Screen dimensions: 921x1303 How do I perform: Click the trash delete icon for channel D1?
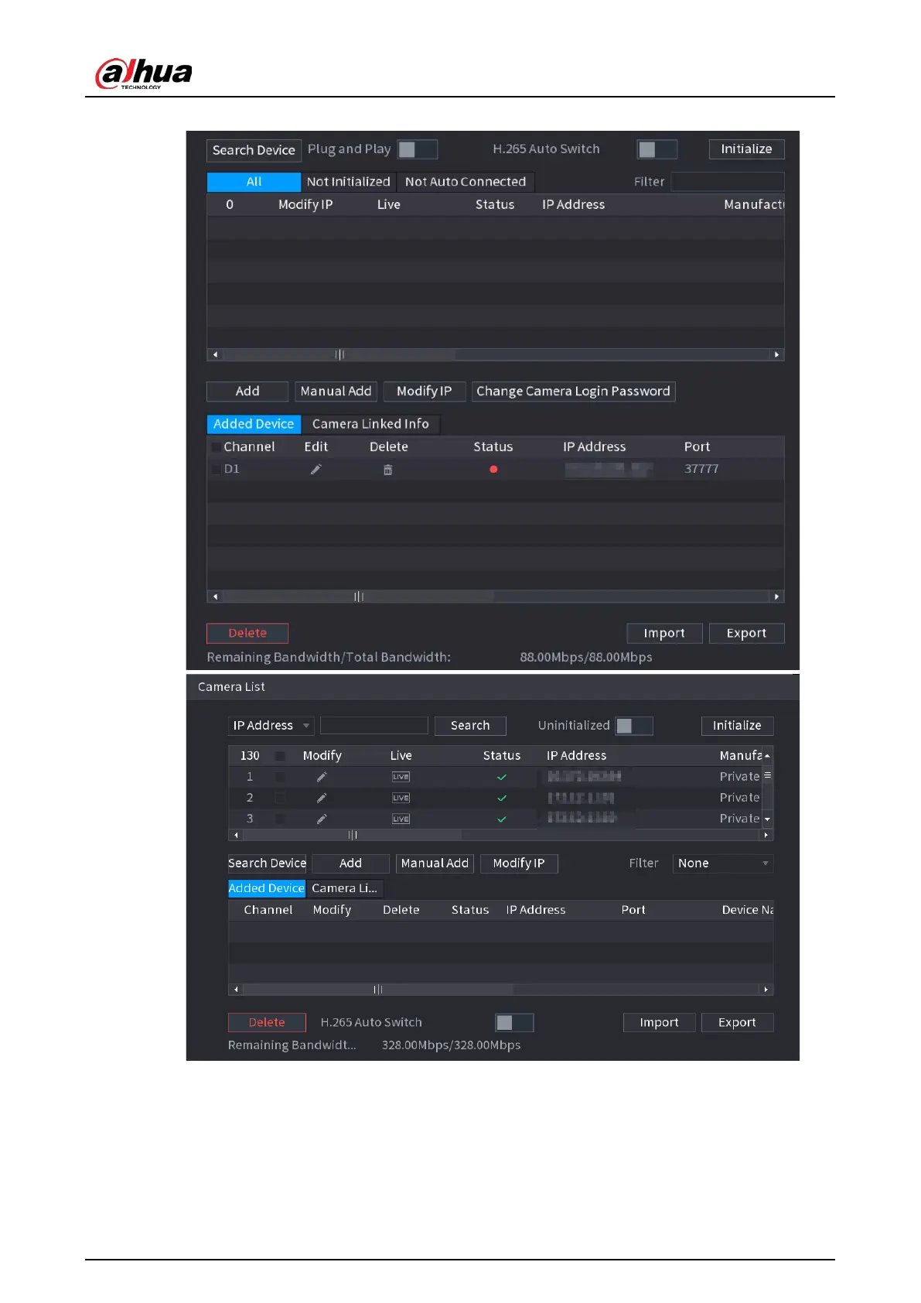(388, 470)
